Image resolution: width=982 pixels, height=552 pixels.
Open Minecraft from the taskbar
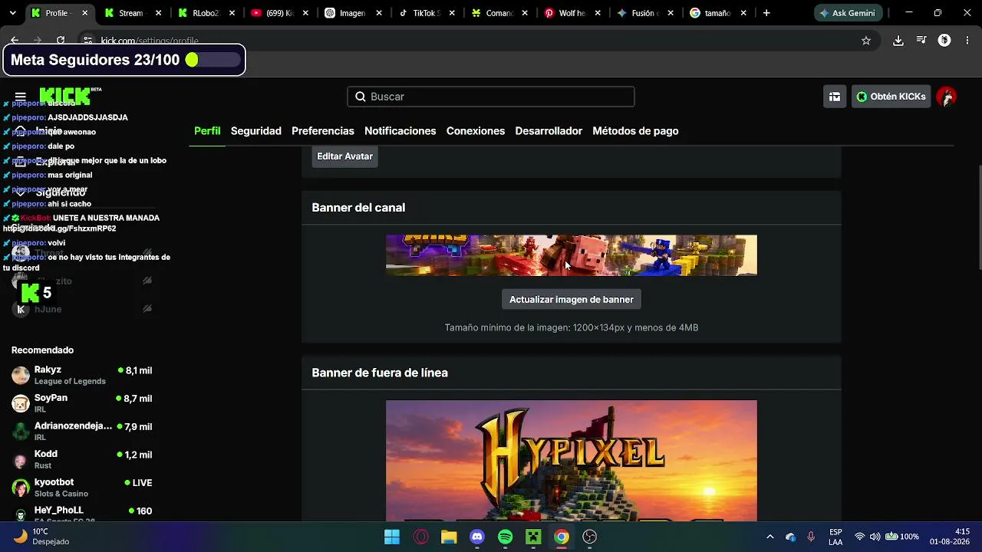(x=533, y=537)
